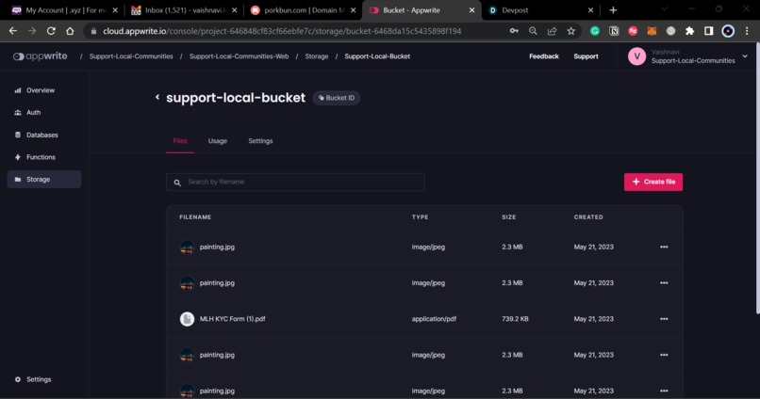Viewport: 760px width, 399px height.
Task: Open saved passwords key icon
Action: (x=514, y=31)
